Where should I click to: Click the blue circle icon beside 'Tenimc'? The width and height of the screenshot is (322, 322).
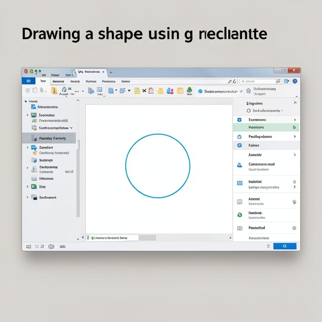(x=239, y=145)
